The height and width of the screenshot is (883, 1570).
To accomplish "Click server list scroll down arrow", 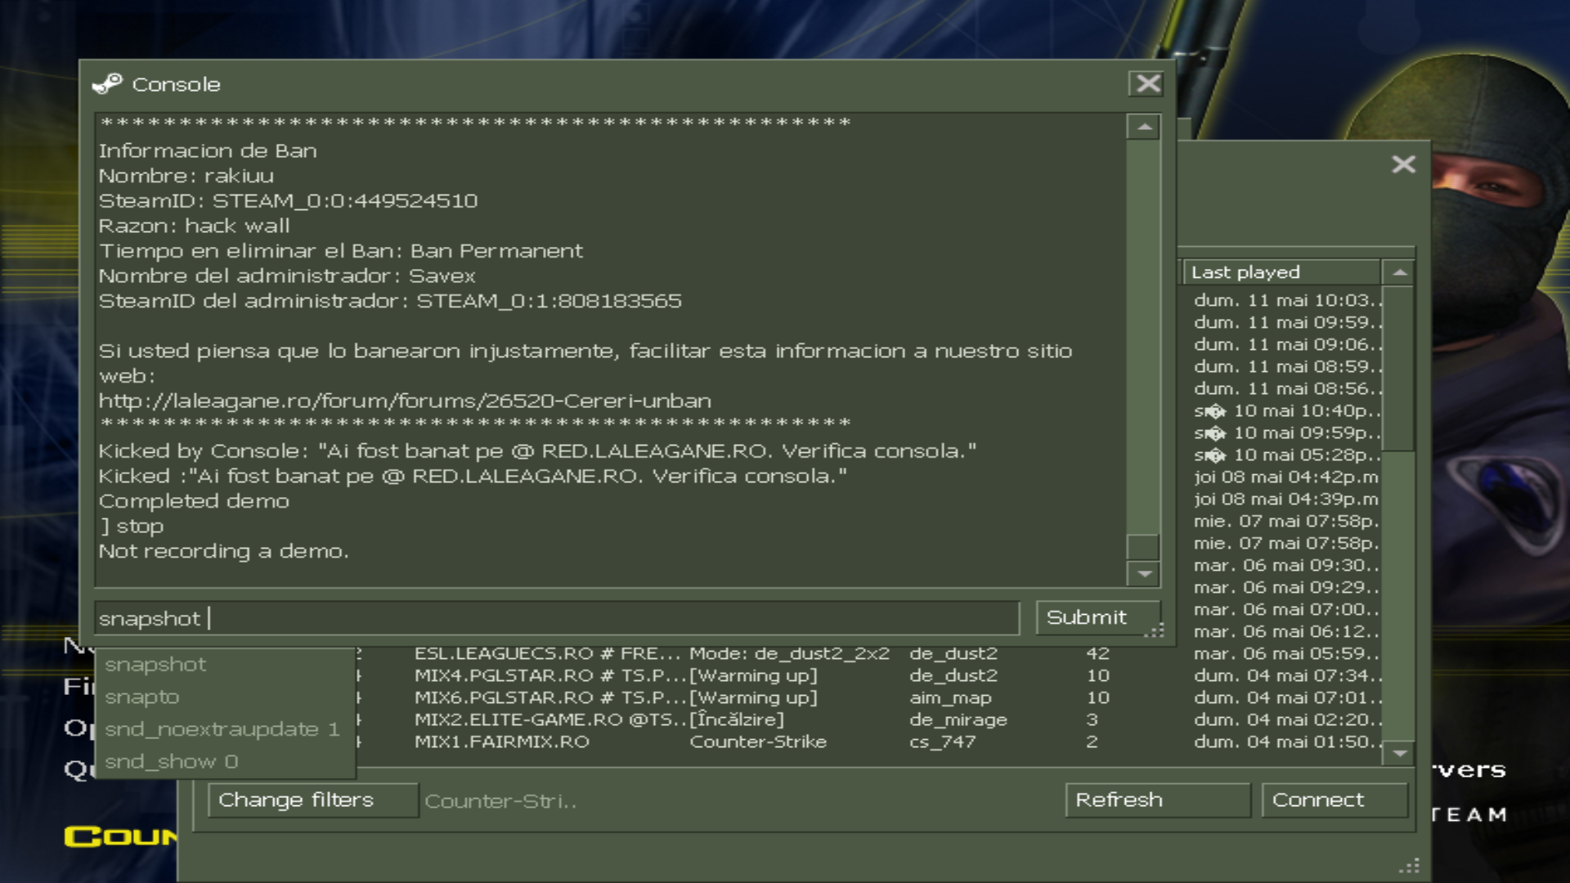I will coord(1399,753).
